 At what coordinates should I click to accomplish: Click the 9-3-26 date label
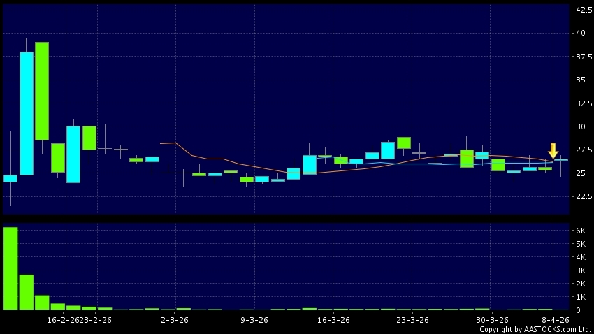pos(254,319)
